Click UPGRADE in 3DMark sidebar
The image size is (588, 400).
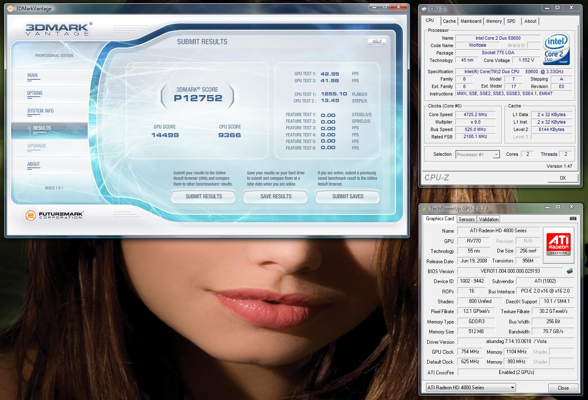pos(36,146)
